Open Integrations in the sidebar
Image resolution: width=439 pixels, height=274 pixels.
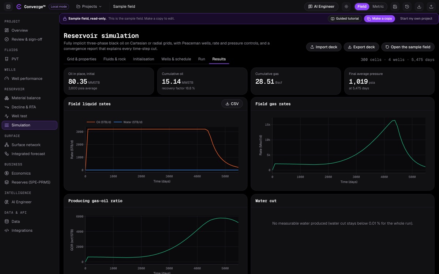pos(30,231)
